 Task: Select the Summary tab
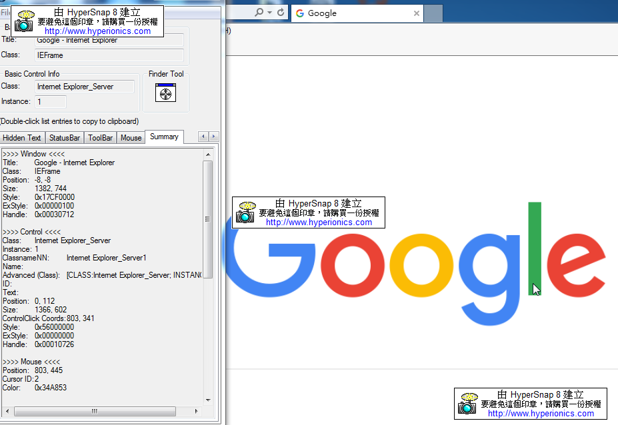(x=164, y=137)
